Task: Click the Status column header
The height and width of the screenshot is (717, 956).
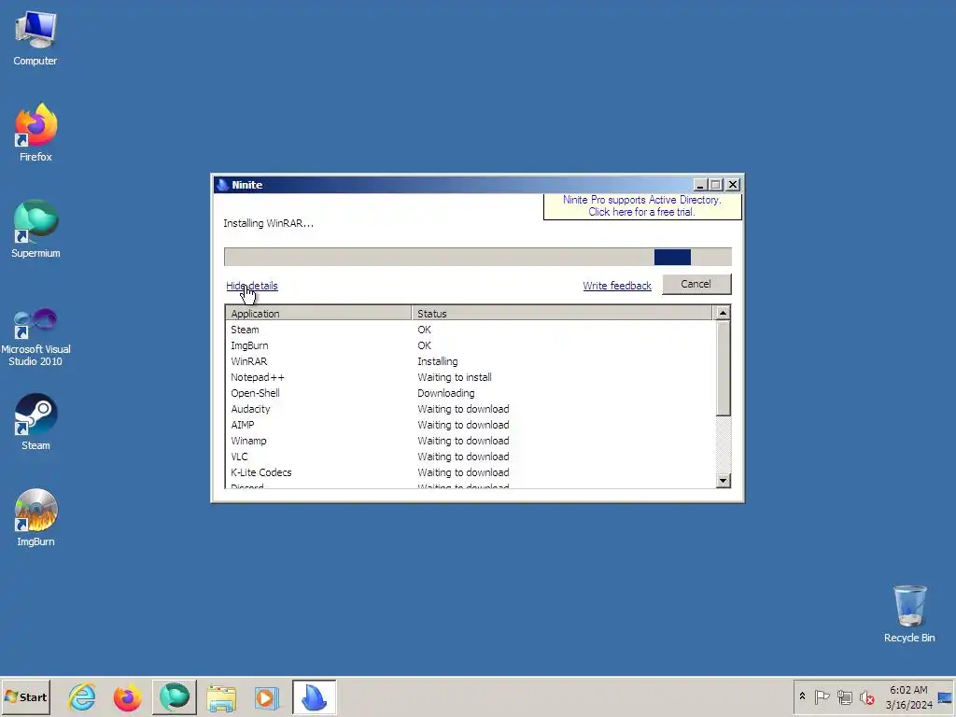Action: (561, 314)
